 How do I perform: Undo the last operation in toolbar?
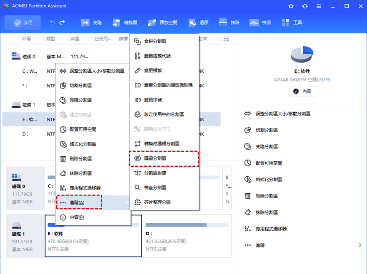(52, 22)
